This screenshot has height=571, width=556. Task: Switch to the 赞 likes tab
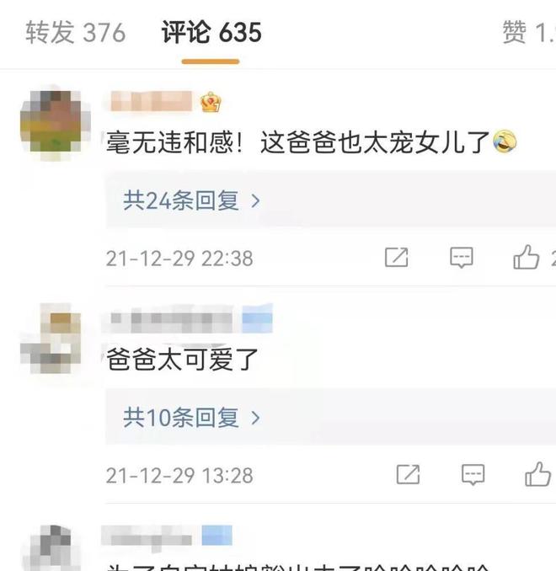(529, 32)
